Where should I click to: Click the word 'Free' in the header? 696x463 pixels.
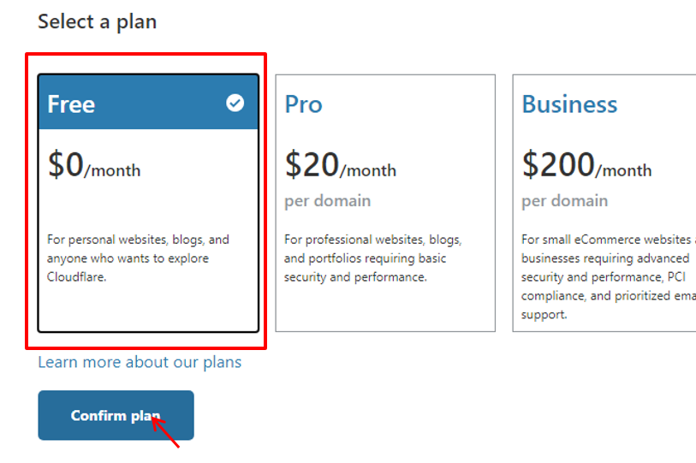click(x=71, y=104)
